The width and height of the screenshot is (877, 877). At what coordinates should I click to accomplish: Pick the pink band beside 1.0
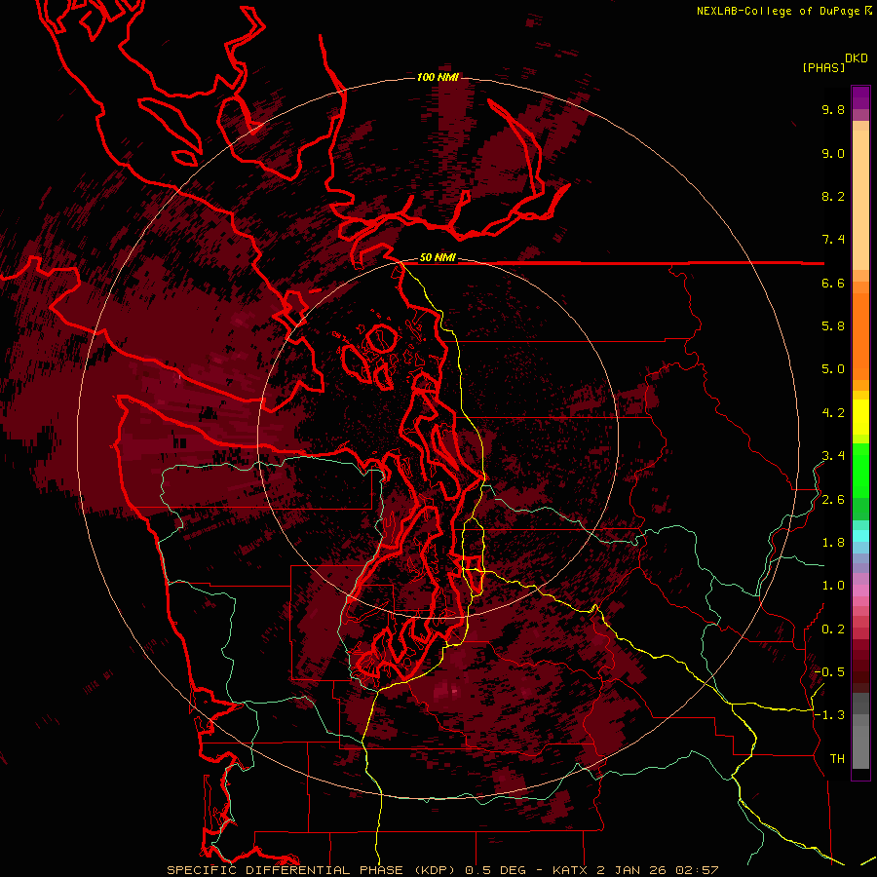[860, 591]
